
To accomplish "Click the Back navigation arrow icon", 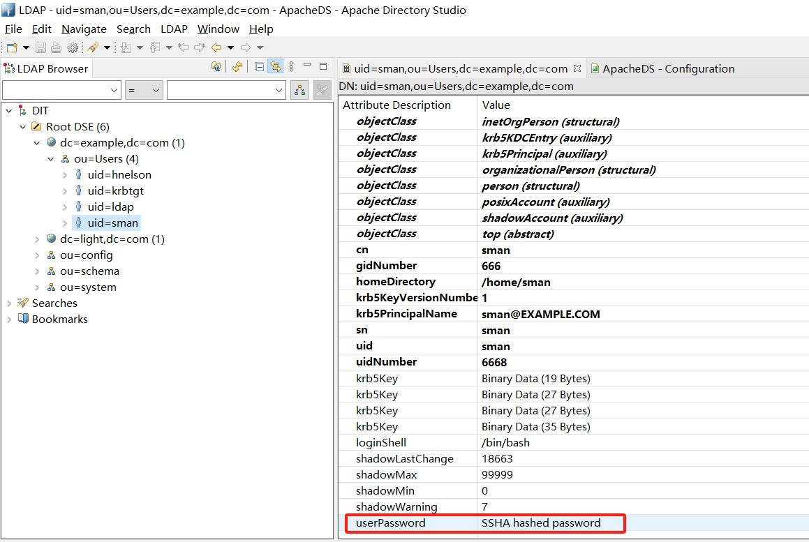I will [x=216, y=47].
